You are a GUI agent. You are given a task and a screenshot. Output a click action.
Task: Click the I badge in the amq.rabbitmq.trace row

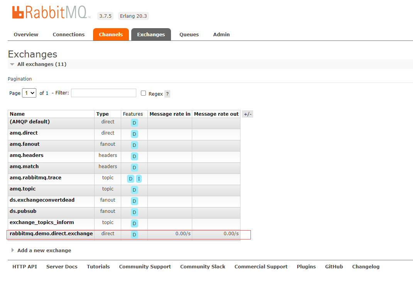139,179
